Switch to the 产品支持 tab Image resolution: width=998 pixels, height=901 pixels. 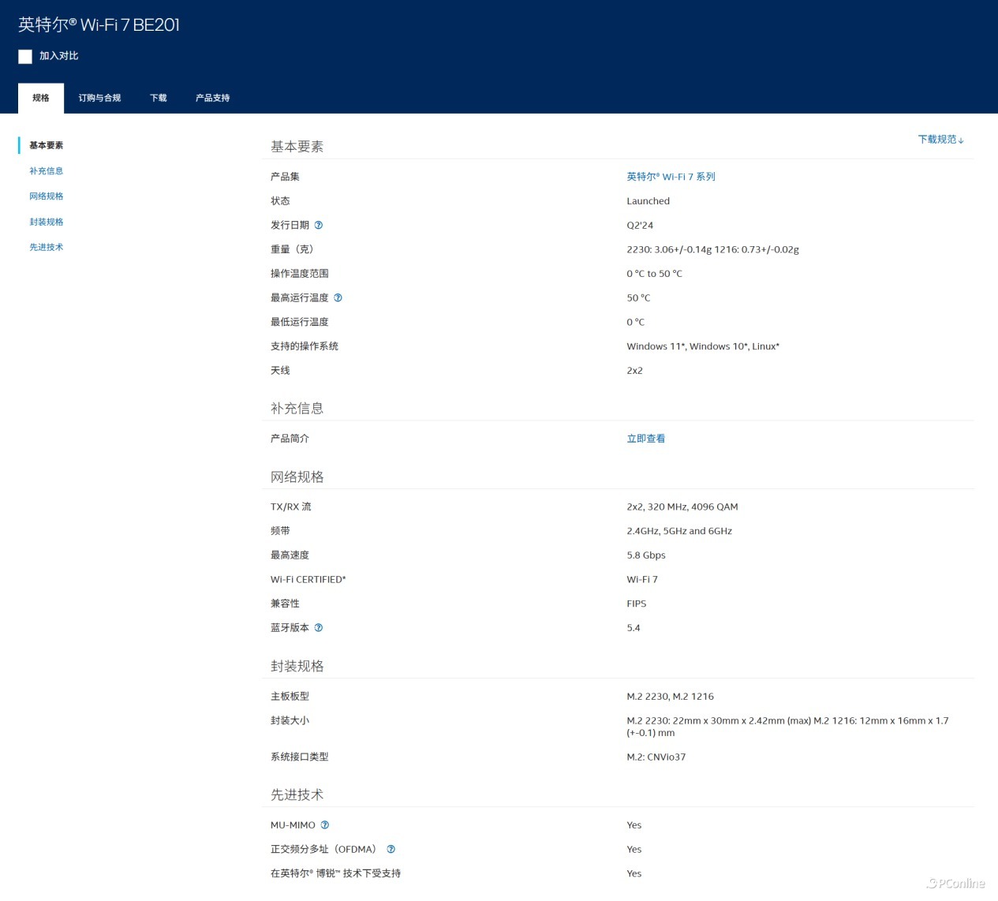[213, 98]
